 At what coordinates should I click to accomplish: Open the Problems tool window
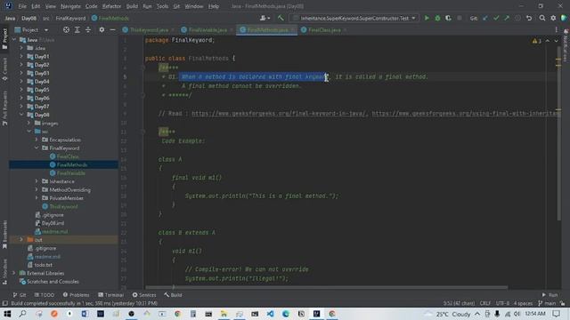point(76,295)
